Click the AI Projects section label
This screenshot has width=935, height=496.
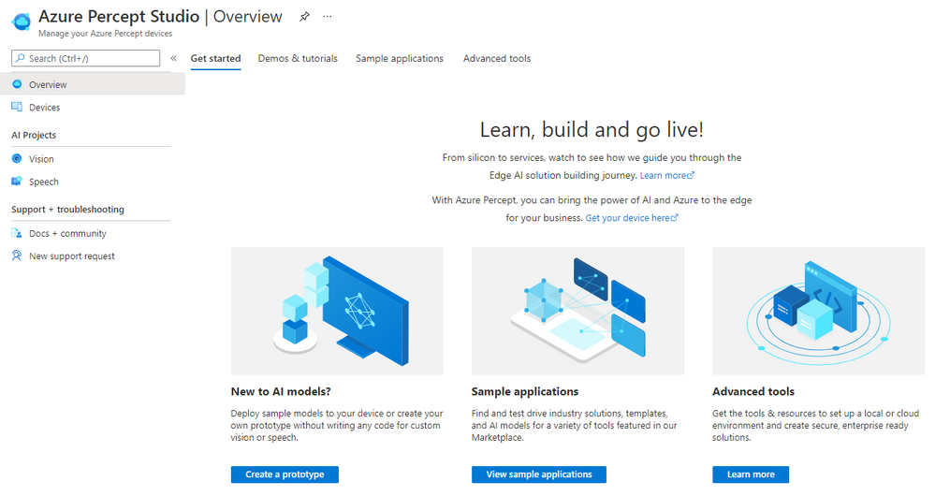tap(34, 136)
